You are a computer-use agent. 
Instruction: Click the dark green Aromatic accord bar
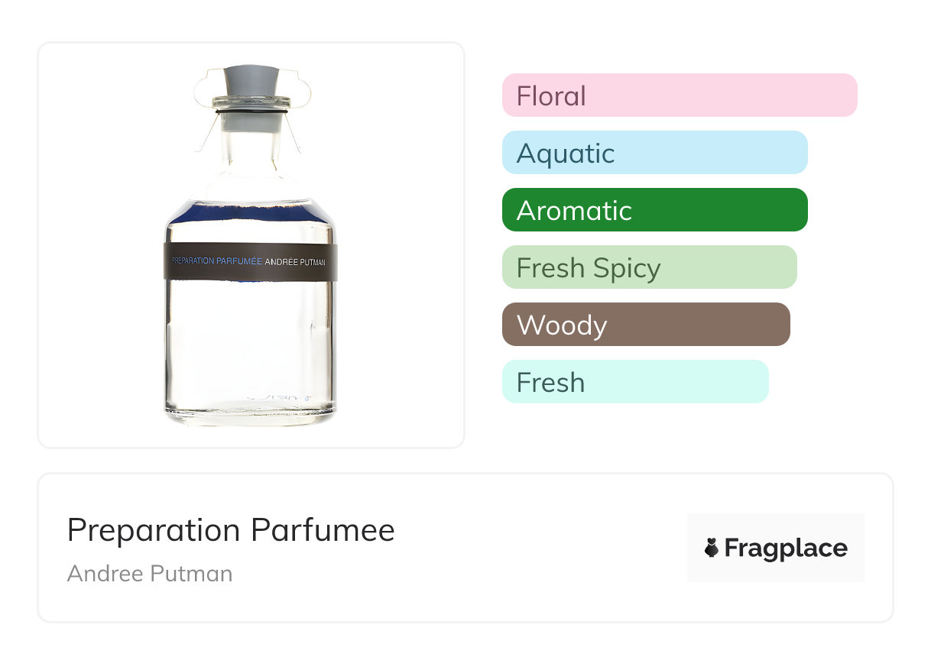click(654, 210)
